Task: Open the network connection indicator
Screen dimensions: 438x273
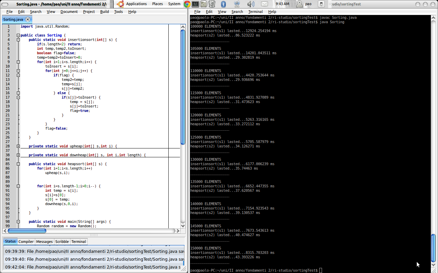Action: coord(237,4)
